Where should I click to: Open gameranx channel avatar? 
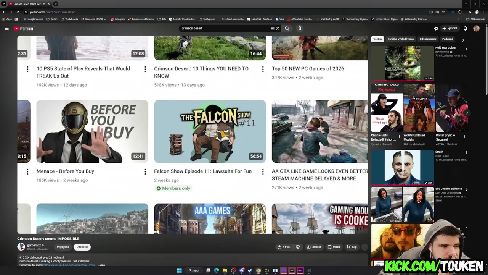(21, 247)
